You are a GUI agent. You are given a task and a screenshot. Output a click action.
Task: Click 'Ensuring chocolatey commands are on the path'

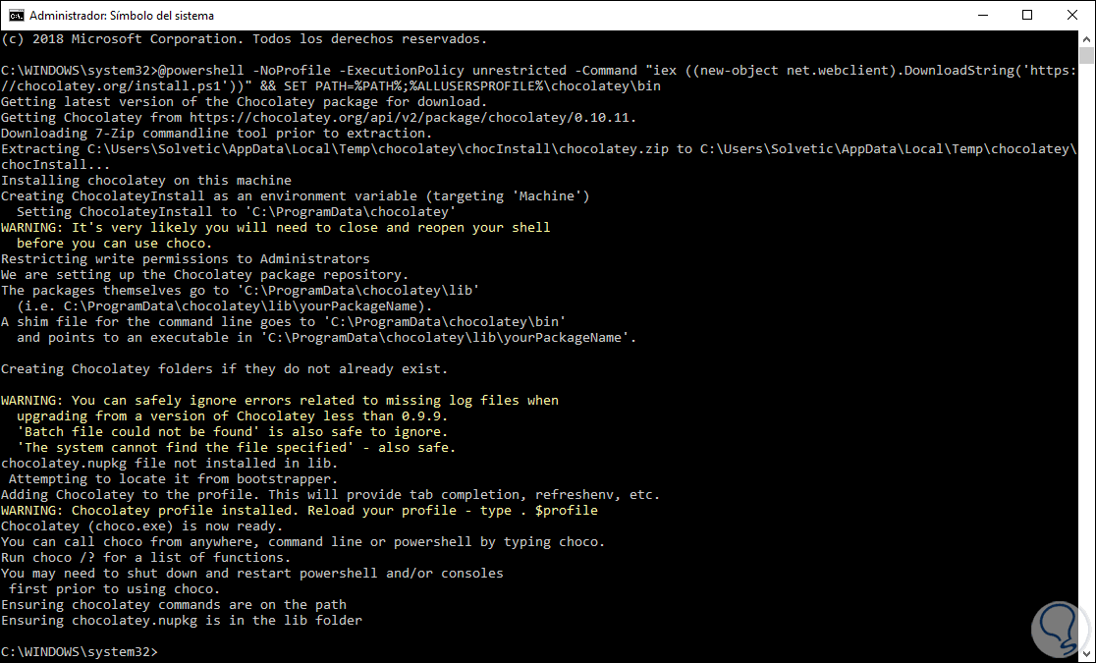pyautogui.click(x=174, y=606)
